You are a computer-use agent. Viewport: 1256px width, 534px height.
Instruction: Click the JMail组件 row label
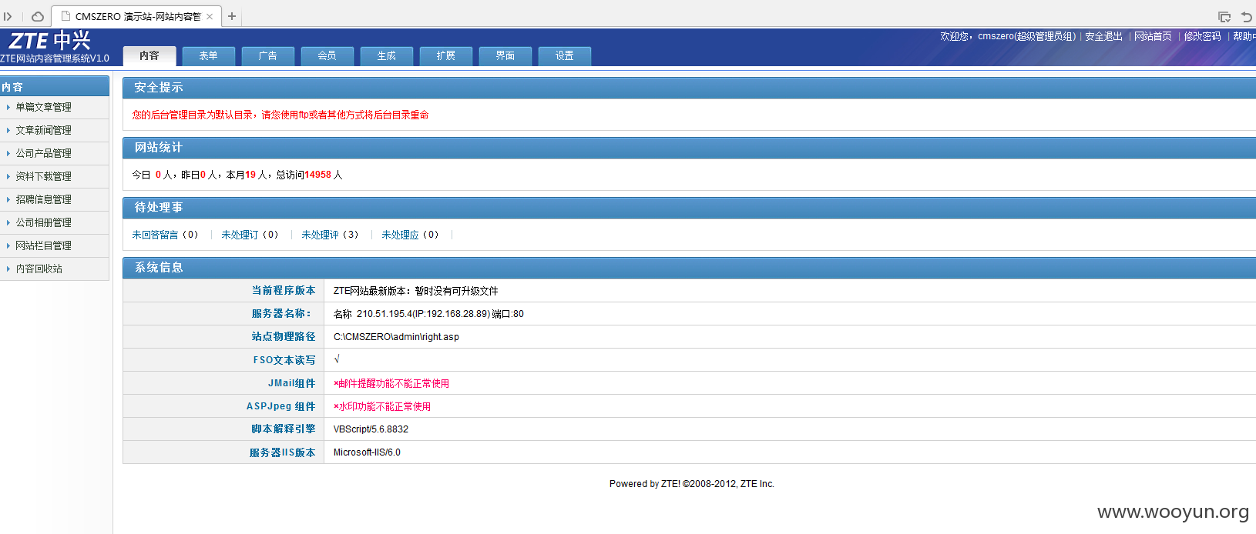pos(292,383)
